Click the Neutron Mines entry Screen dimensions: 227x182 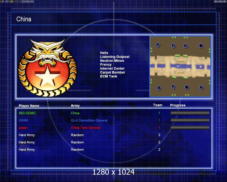[112, 61]
